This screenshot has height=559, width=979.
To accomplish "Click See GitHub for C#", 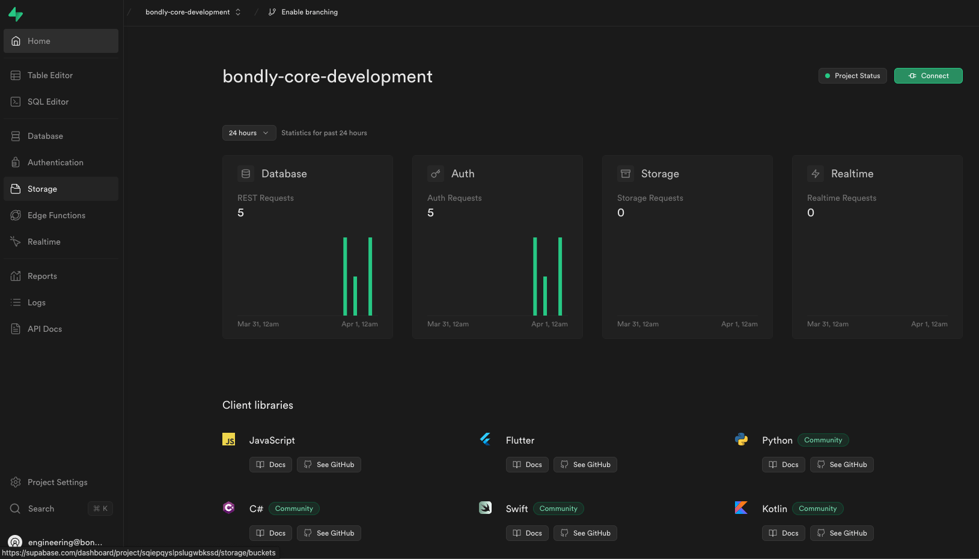I will (329, 533).
